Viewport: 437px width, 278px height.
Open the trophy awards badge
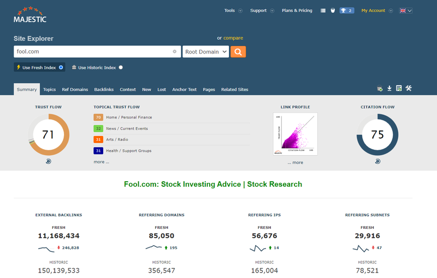coord(347,10)
